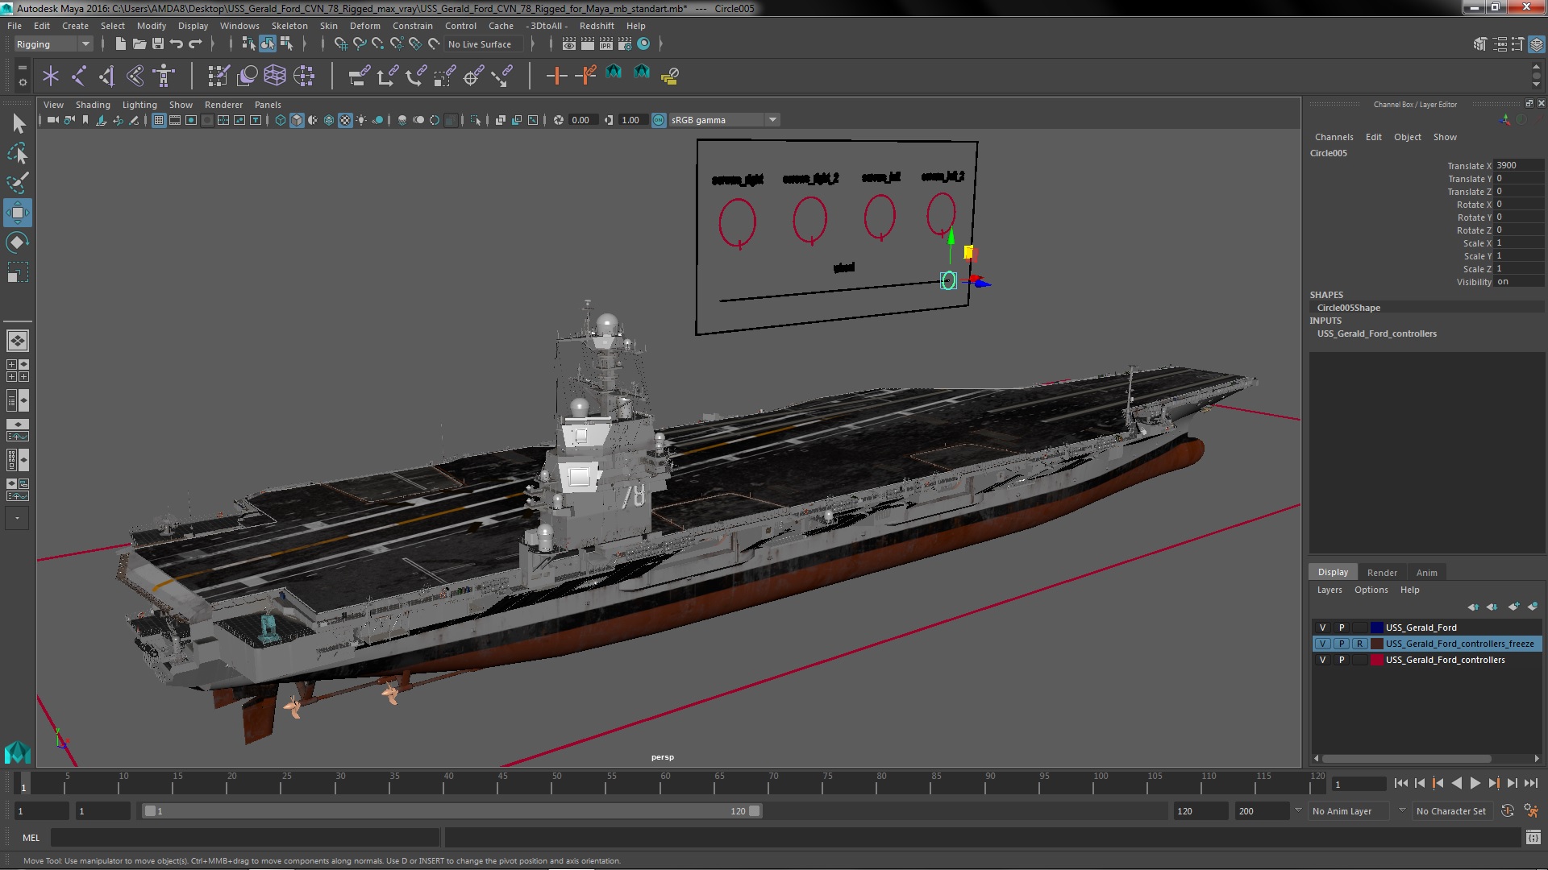Click the Layer Editor horizontal scrollbar
This screenshot has width=1548, height=870.
click(x=1407, y=758)
